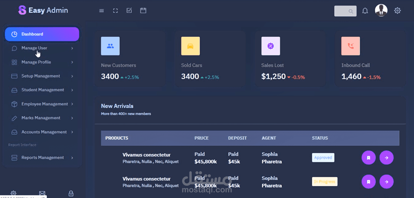
Task: Click the Marks Management pencil icon
Action: 14,118
